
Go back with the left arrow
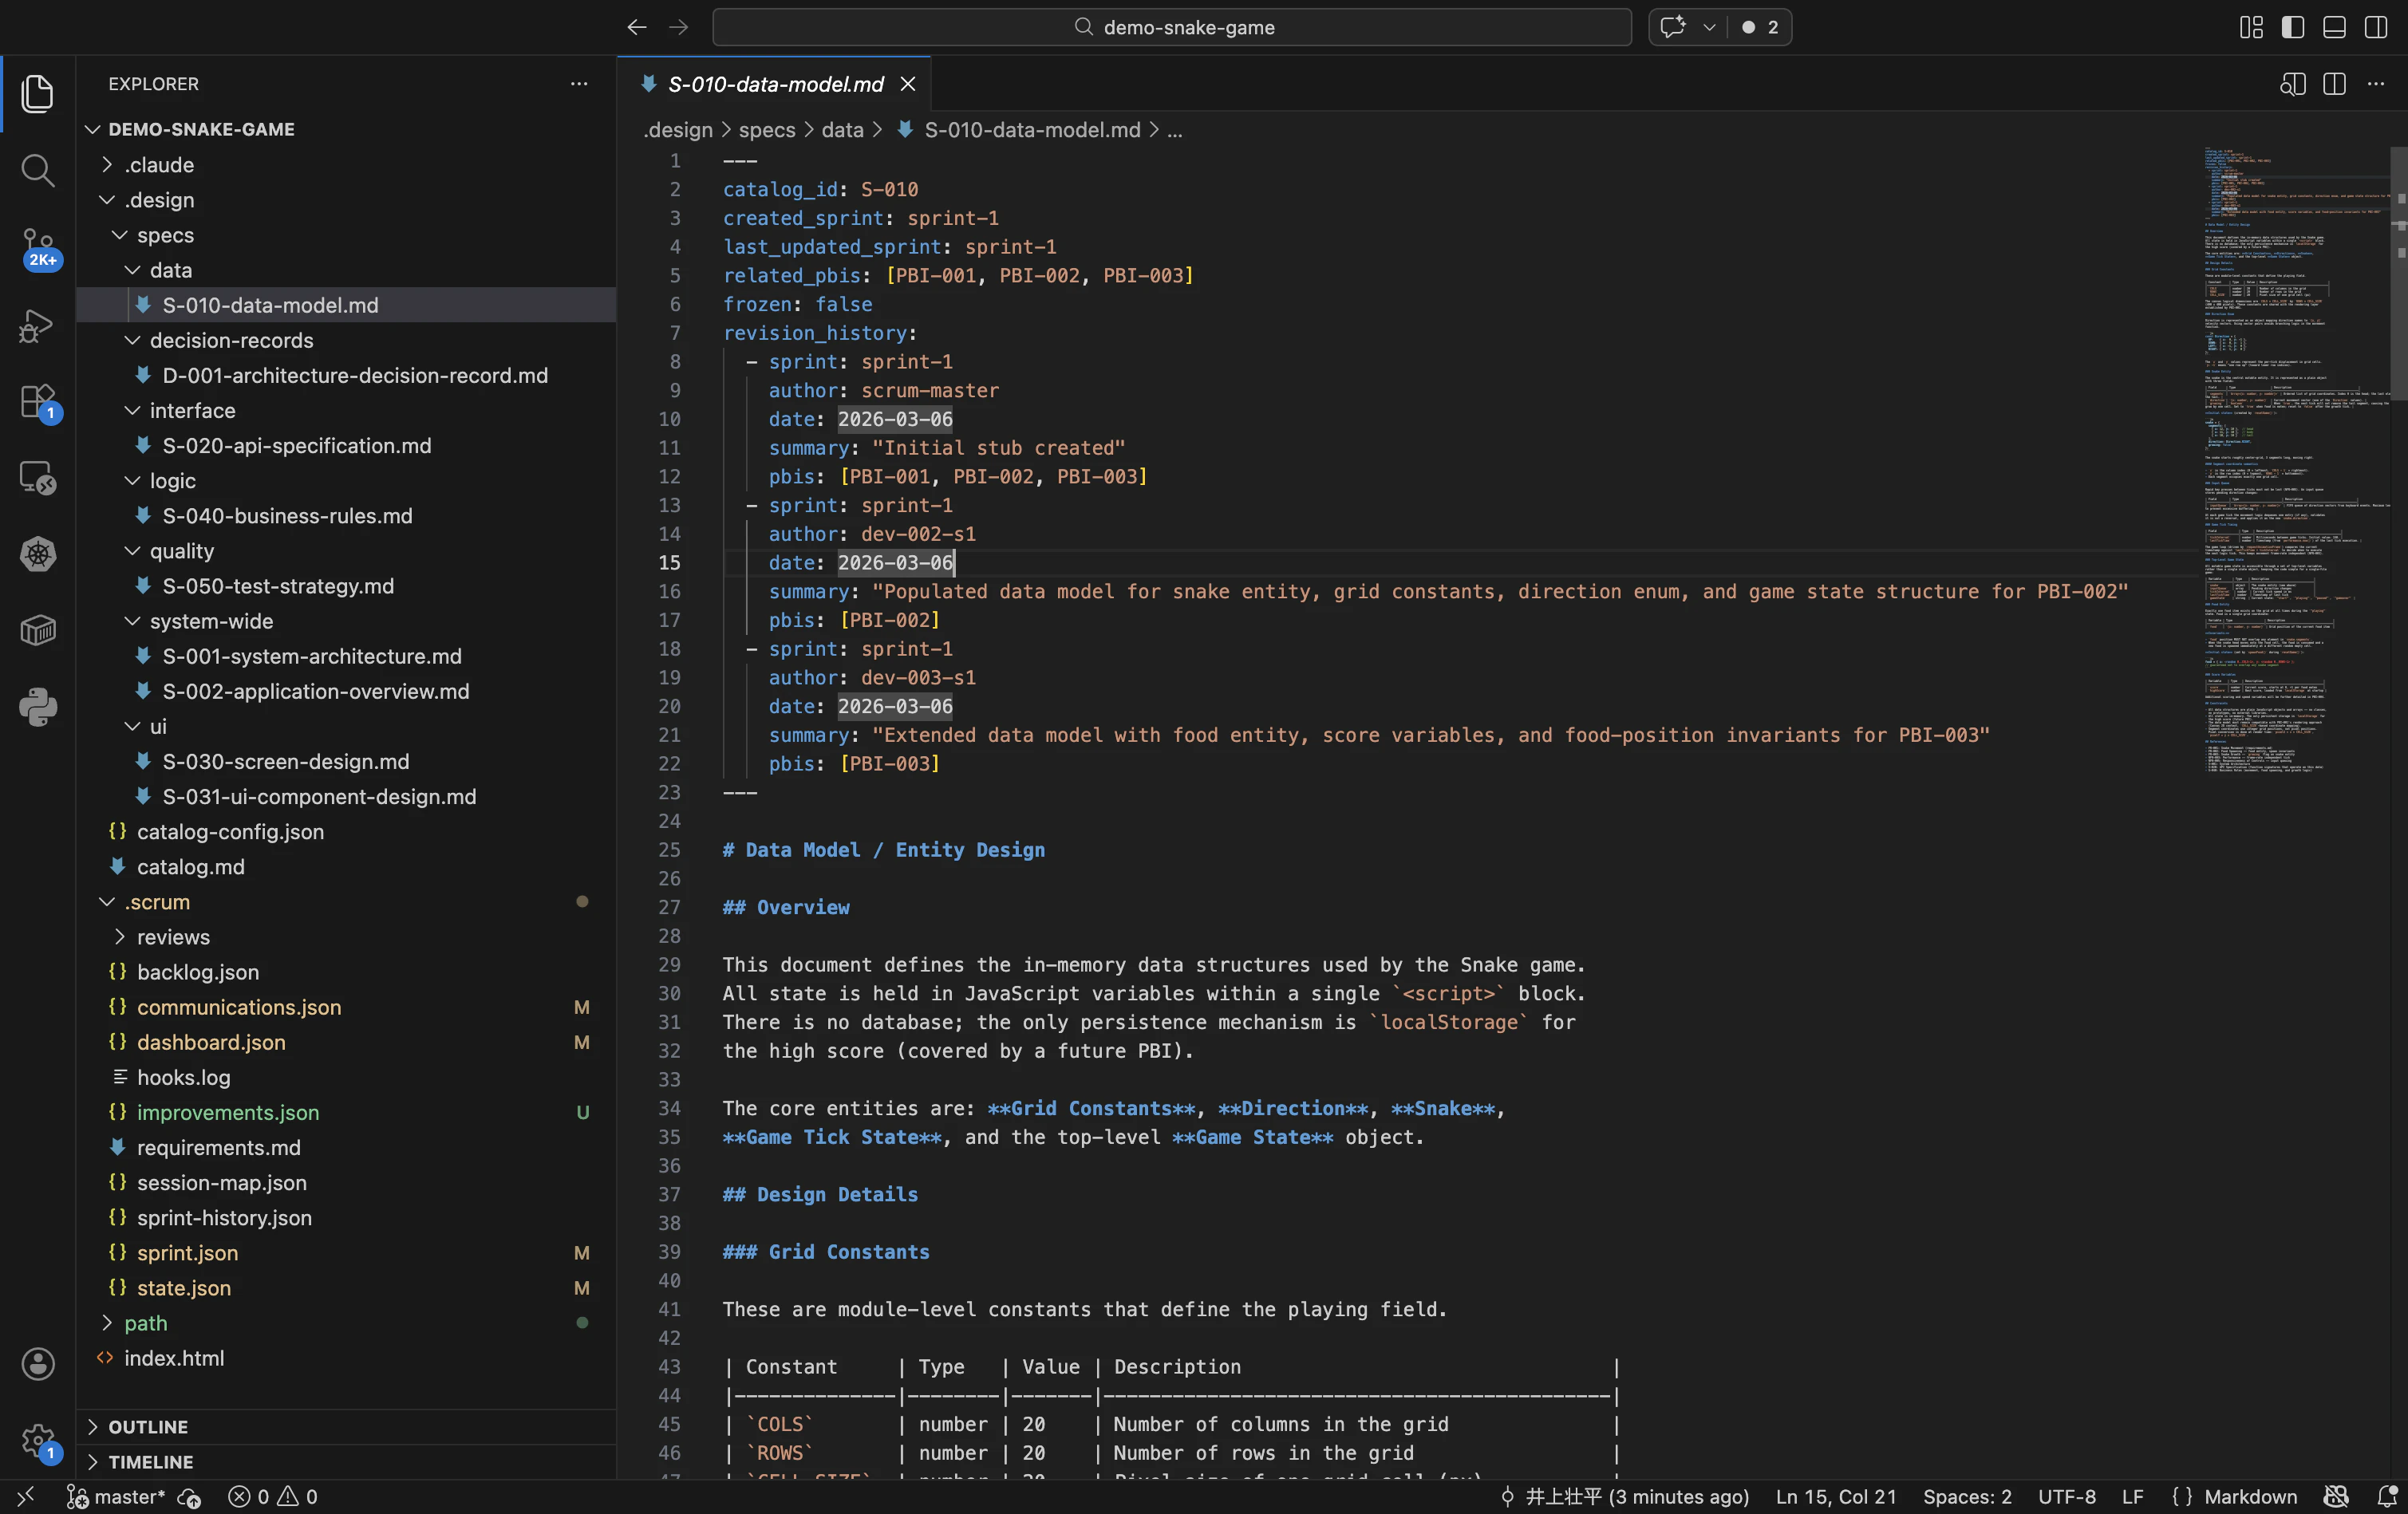tap(637, 27)
